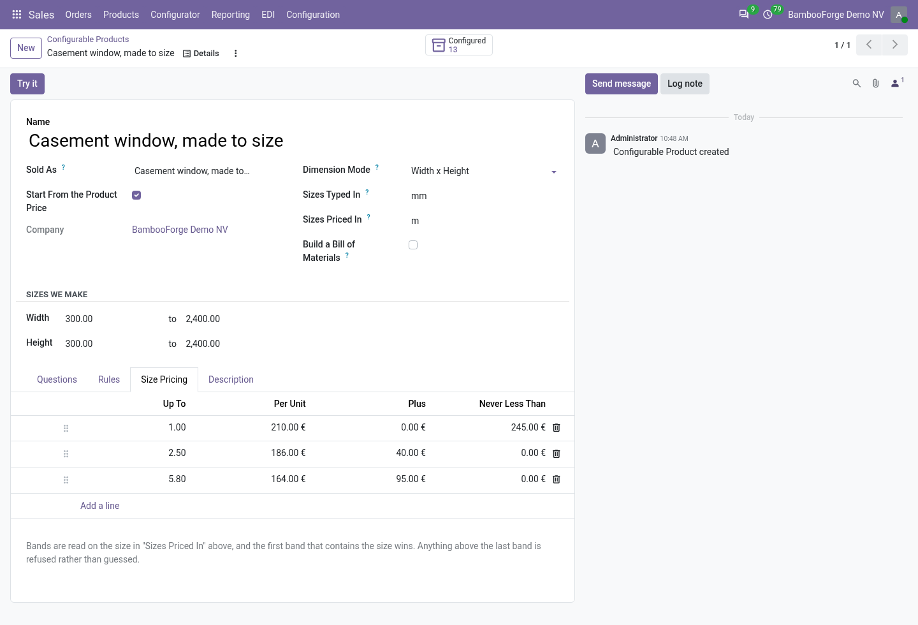Edit the minimum Width value 300.00

pyautogui.click(x=112, y=319)
